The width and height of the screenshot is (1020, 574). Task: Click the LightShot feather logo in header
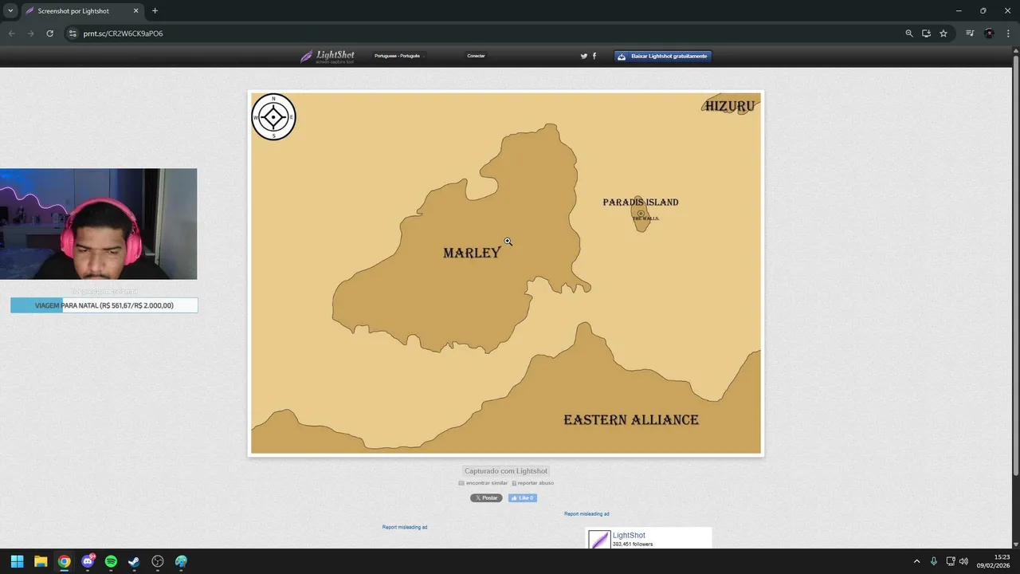pos(327,56)
